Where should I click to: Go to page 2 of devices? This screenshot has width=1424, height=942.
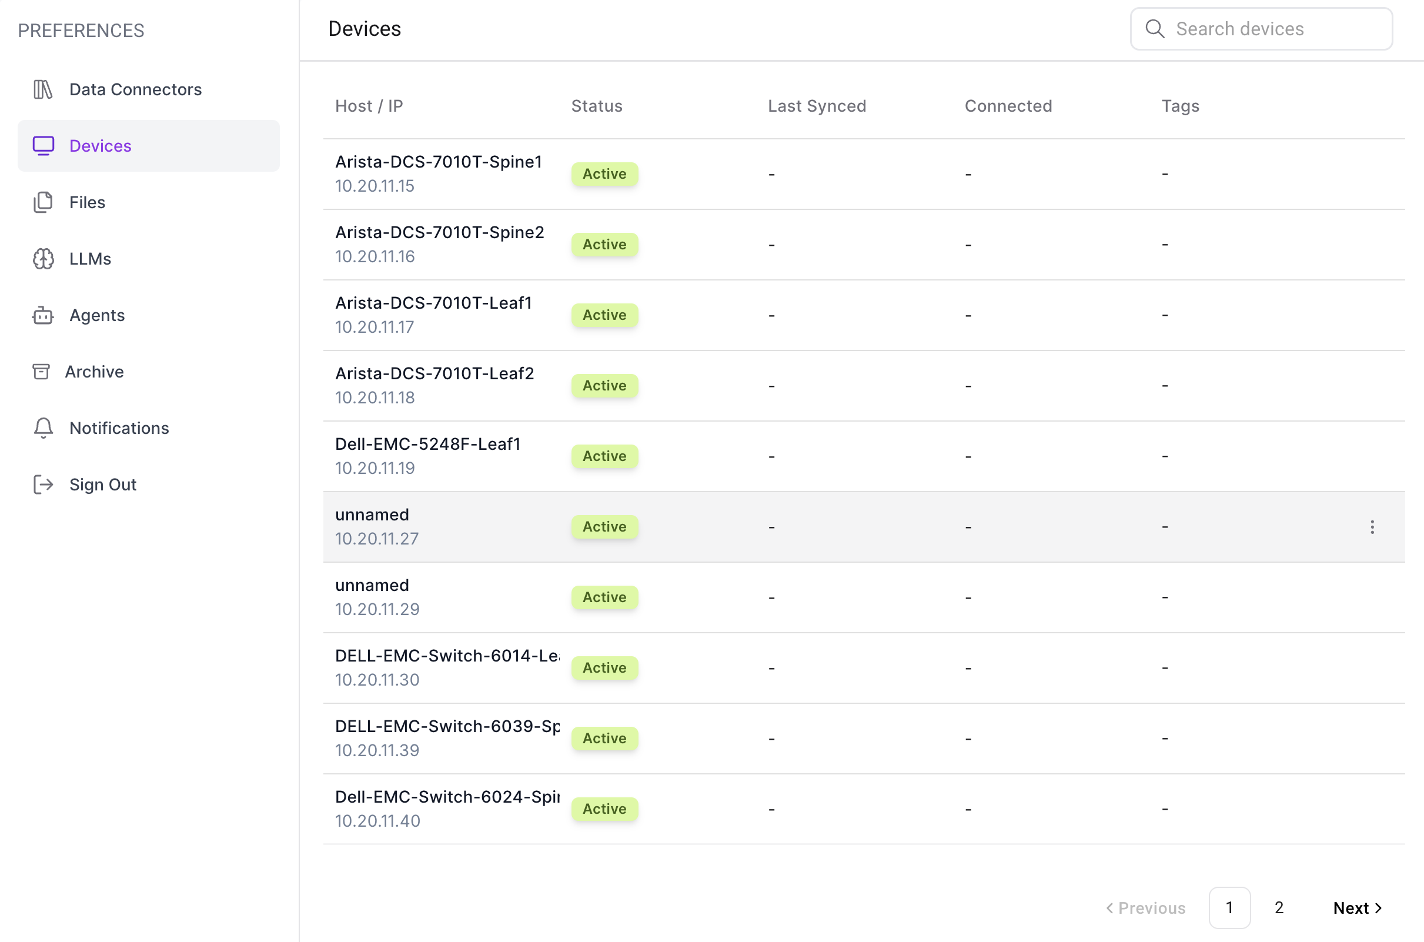coord(1279,908)
